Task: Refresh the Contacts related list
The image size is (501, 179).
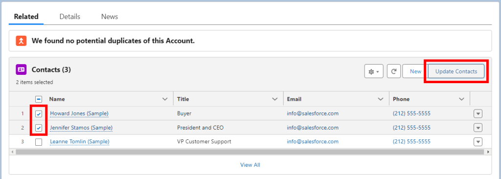Action: pos(394,71)
